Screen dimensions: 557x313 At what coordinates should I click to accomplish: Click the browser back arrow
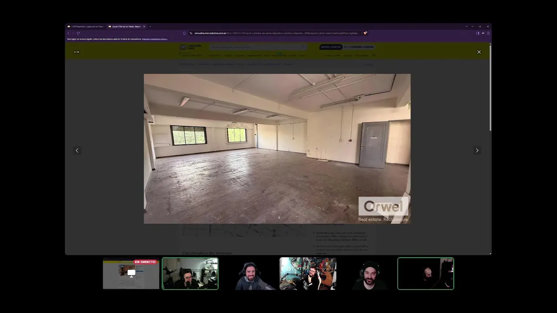click(68, 33)
